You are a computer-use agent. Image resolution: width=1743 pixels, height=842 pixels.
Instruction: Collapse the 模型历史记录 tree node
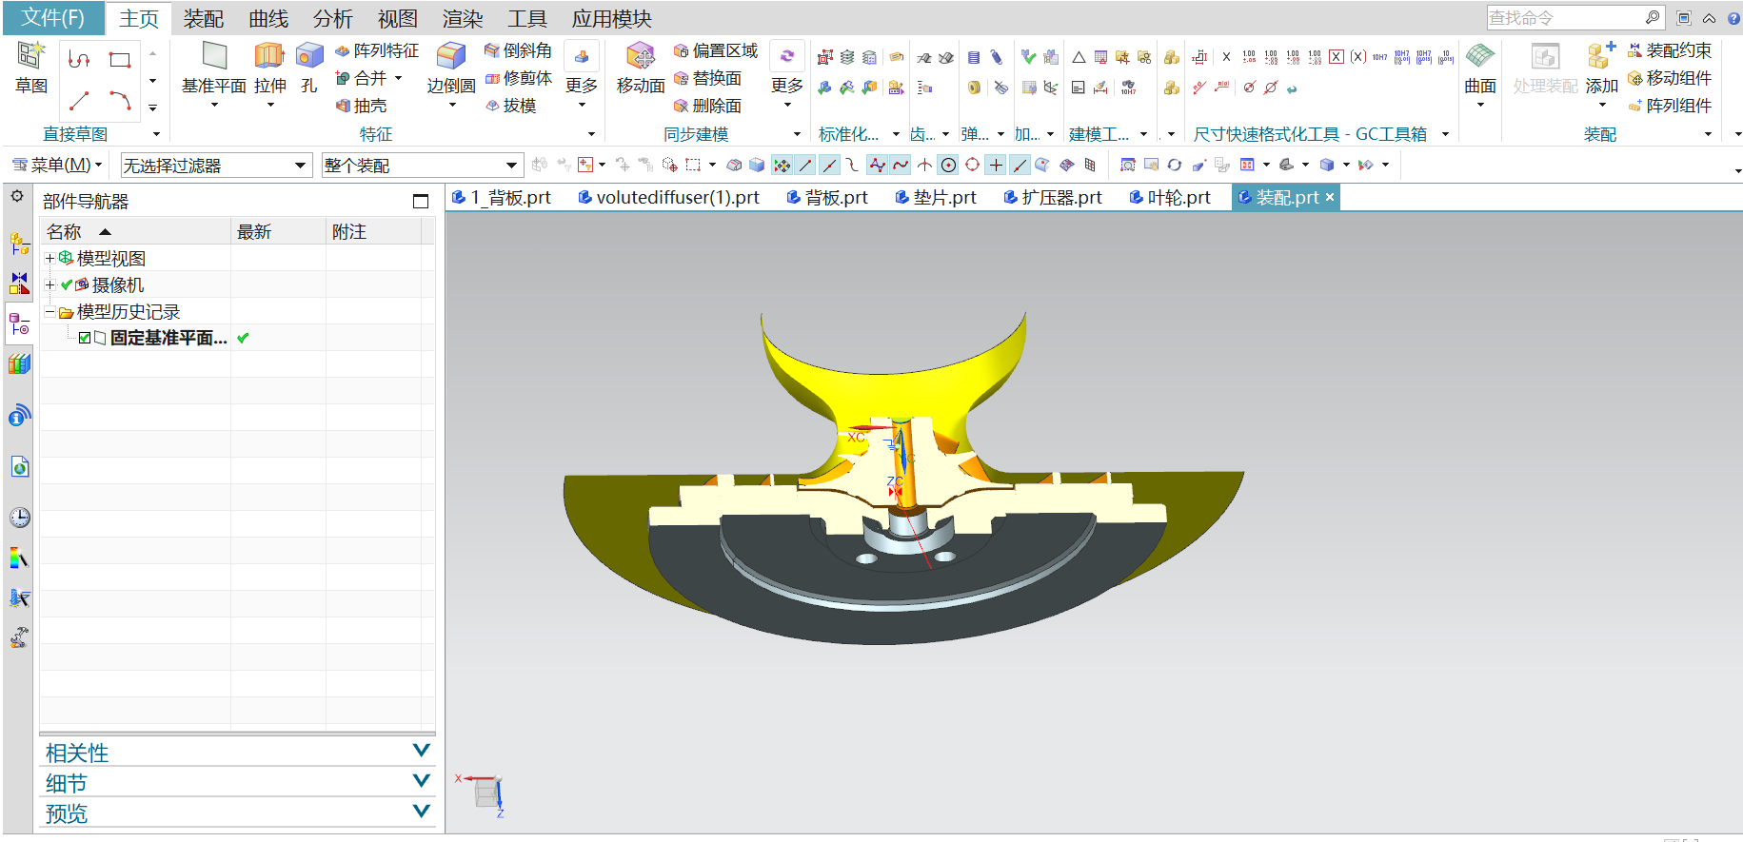coord(50,311)
